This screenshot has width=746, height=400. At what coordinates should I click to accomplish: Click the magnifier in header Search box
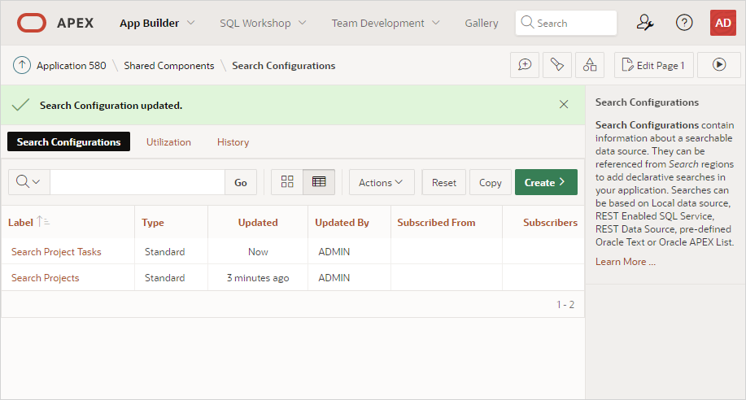tap(527, 22)
